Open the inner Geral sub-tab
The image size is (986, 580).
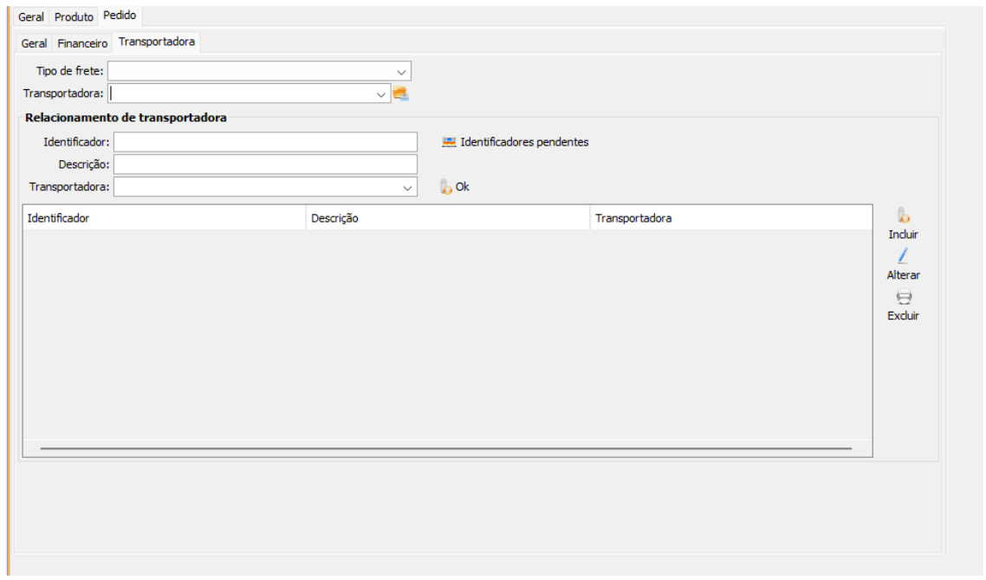[34, 43]
